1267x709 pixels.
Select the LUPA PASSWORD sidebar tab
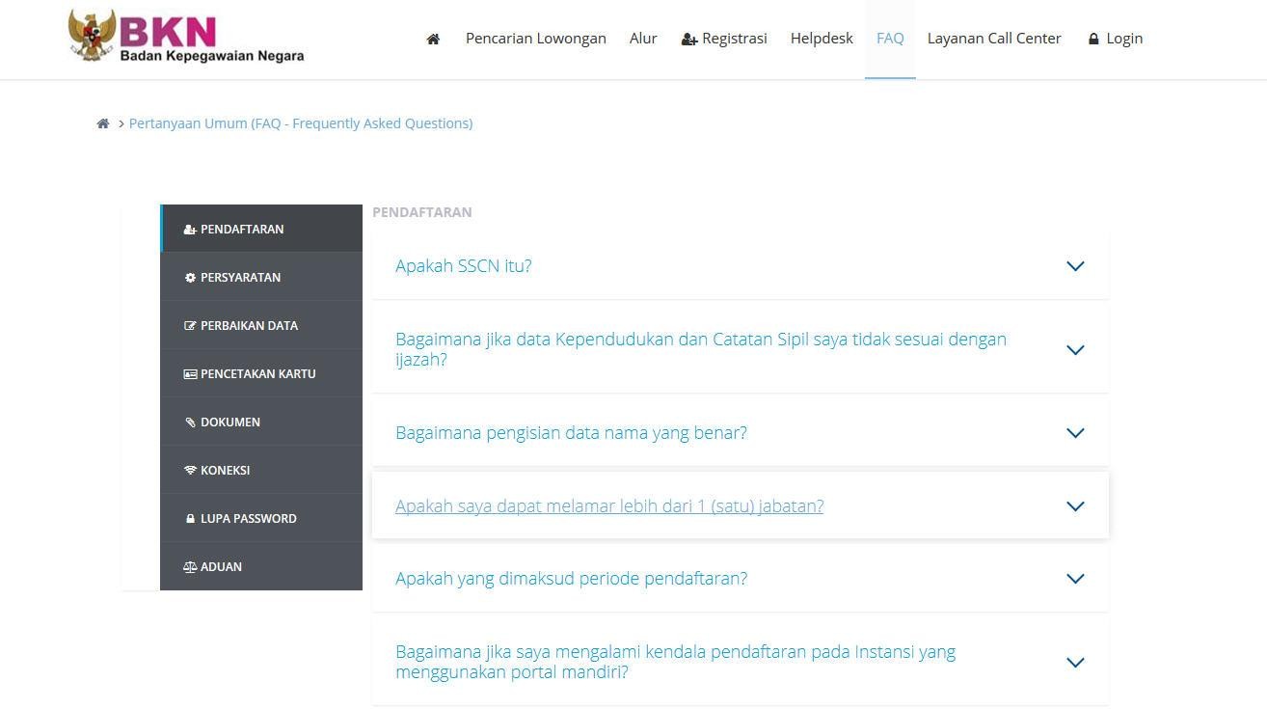coord(261,518)
